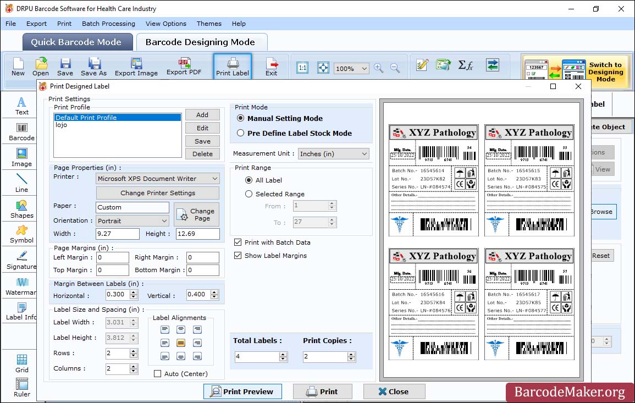
Task: Click the Exit toolbar icon
Action: coord(272,67)
